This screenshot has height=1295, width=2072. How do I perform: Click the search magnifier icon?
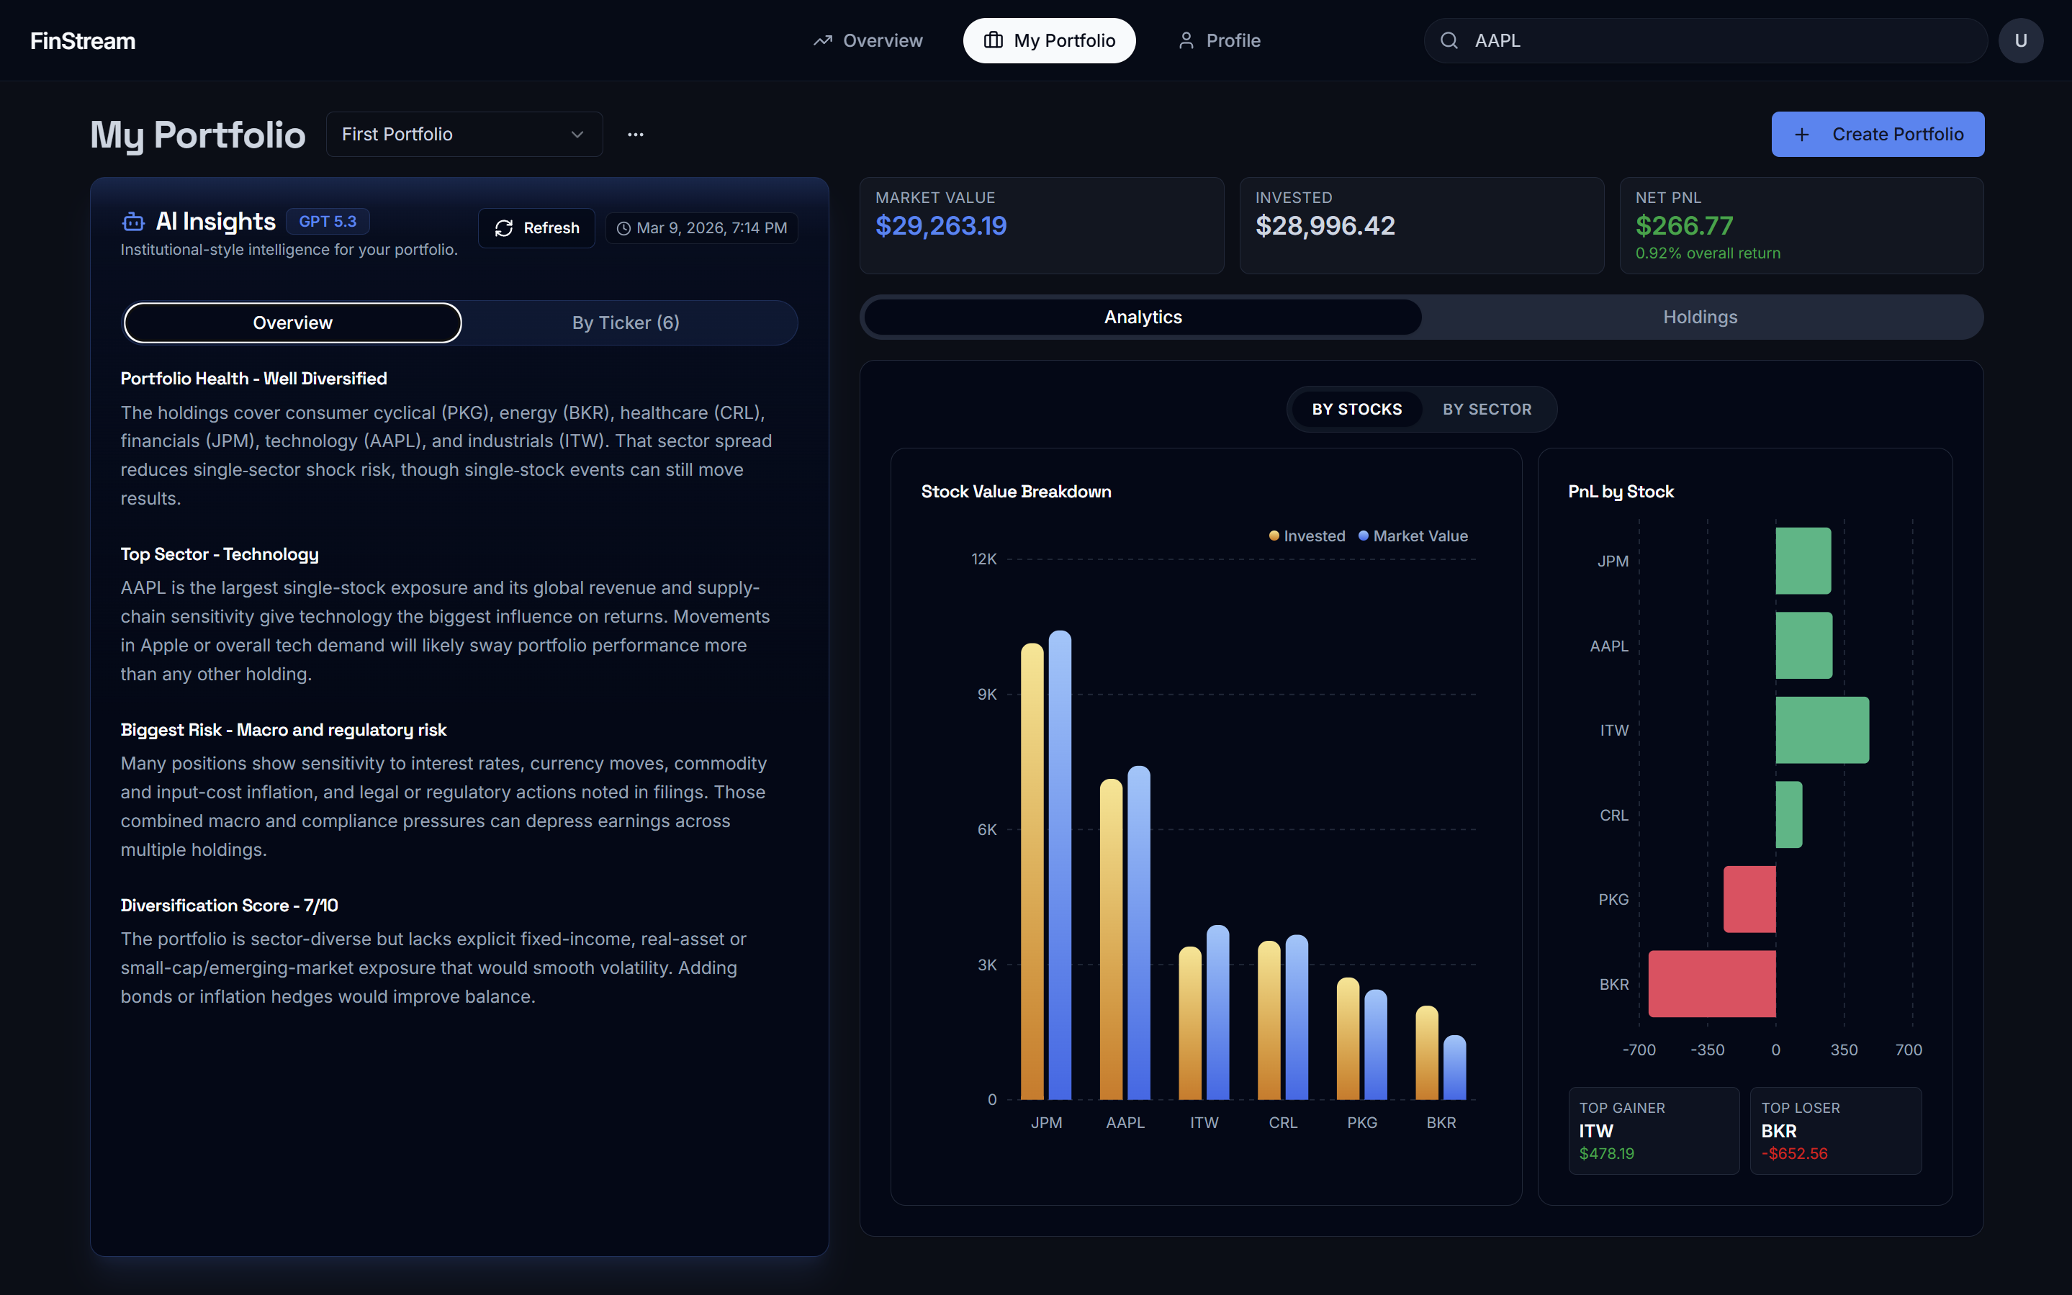click(1449, 40)
